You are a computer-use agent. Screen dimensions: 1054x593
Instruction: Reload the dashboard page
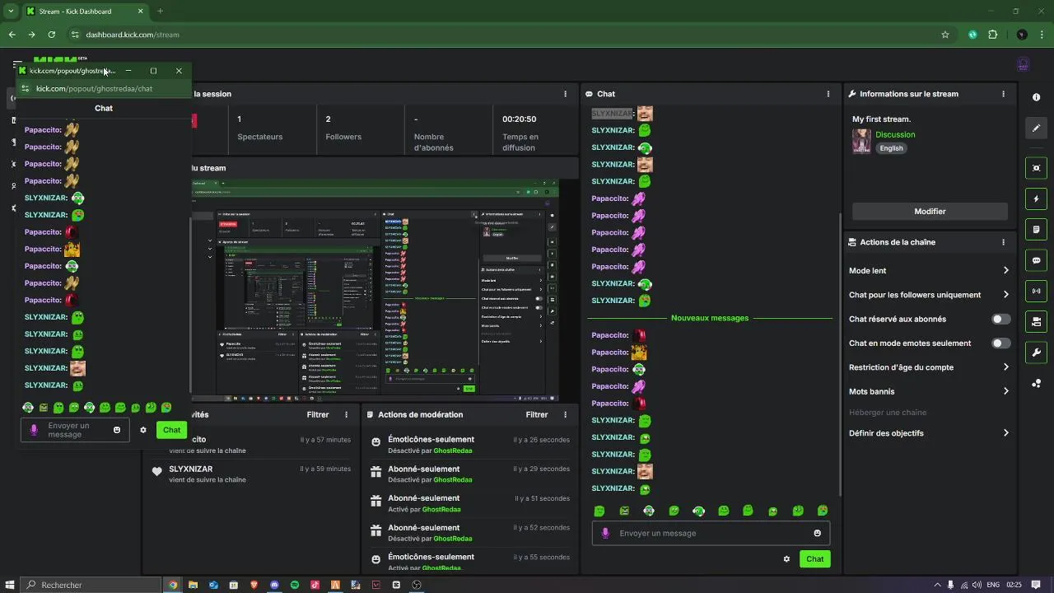(51, 35)
